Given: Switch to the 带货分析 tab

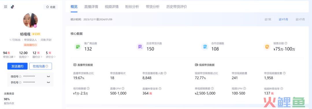Looking at the screenshot, I should click(153, 7).
